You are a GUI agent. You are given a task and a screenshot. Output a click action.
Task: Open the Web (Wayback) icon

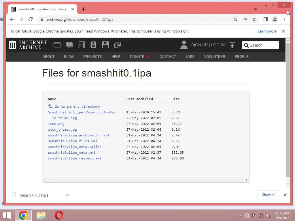pos(57,45)
